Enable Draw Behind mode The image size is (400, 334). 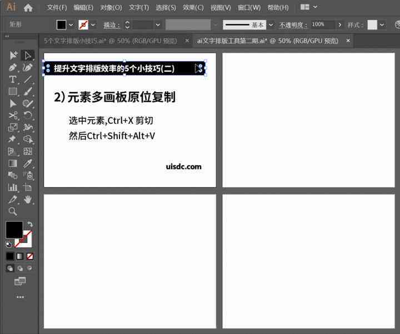(20, 268)
